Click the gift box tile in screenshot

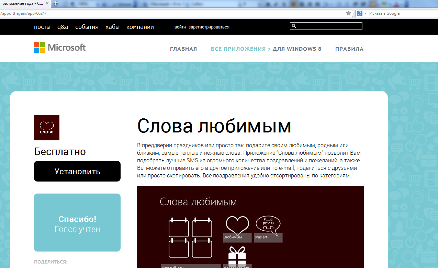[x=237, y=258]
